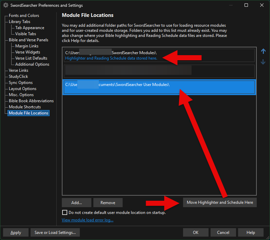Viewport: 270px width, 240px height.
Task: Select Module File Locations item
Action: coord(29,113)
